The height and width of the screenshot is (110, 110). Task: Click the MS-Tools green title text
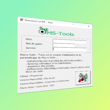[x=60, y=34]
